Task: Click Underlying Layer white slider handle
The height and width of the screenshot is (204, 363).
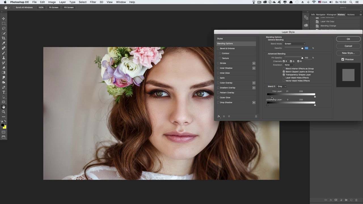Action: coord(315,105)
